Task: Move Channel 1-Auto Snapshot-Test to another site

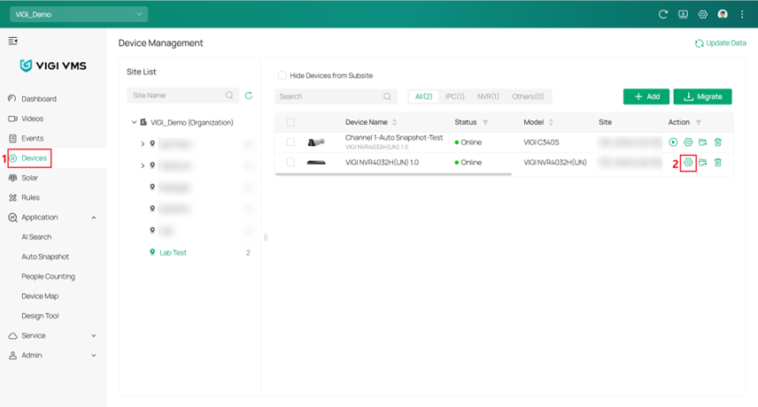Action: [703, 142]
